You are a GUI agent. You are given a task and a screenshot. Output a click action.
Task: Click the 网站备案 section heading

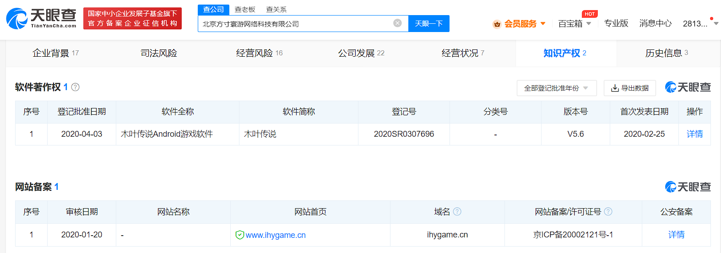(33, 187)
